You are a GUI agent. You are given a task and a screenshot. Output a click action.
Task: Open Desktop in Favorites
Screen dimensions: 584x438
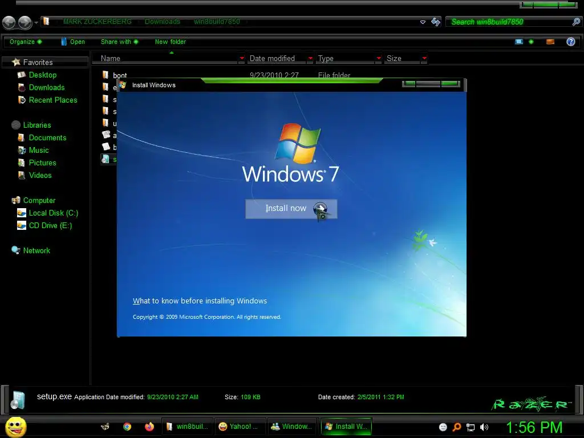click(42, 75)
